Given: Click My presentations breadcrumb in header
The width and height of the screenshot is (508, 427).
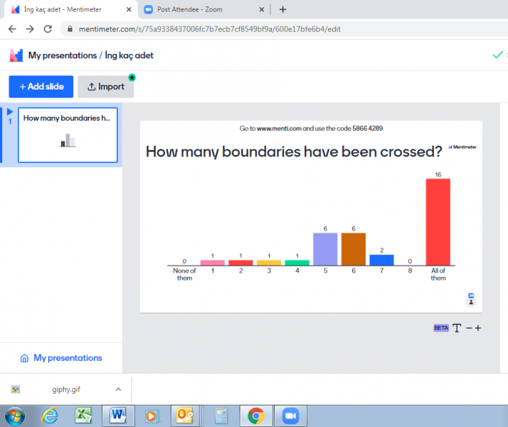Looking at the screenshot, I should pyautogui.click(x=62, y=56).
